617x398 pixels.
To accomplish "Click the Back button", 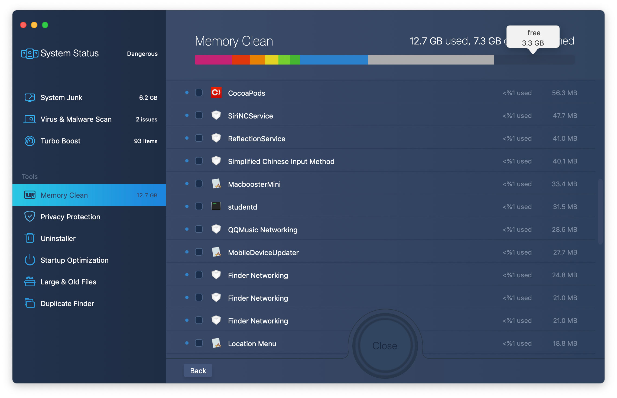I will click(198, 371).
